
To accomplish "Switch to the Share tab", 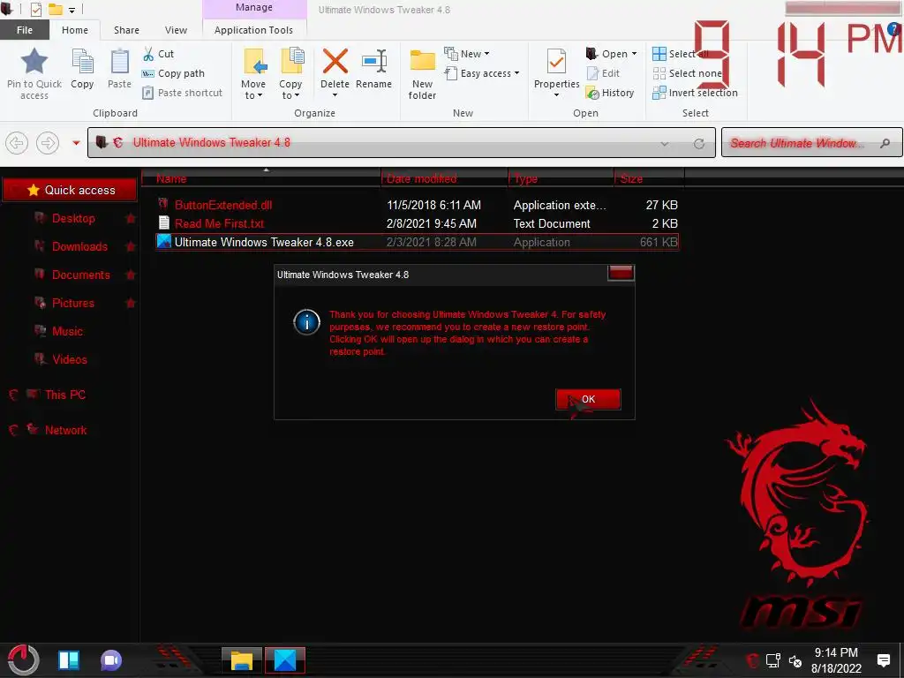I will [126, 30].
